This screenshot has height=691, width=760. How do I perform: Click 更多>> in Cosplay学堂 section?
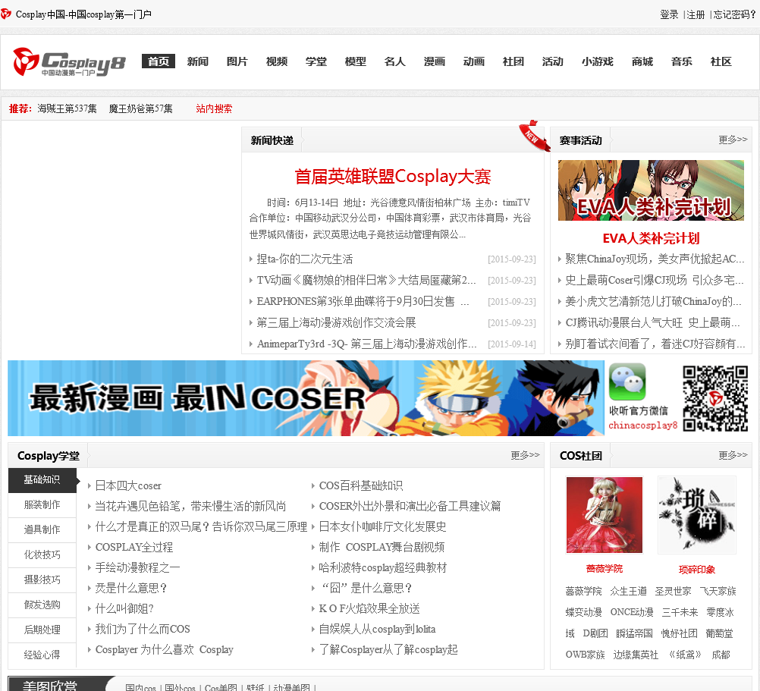[525, 455]
